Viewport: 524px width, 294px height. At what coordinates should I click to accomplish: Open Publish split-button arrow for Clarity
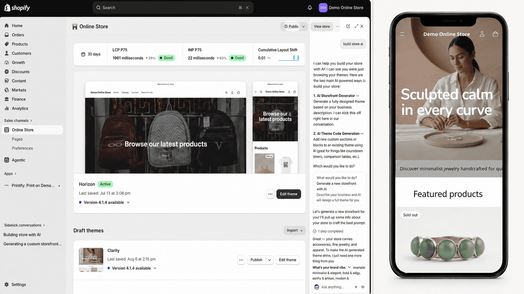click(270, 260)
